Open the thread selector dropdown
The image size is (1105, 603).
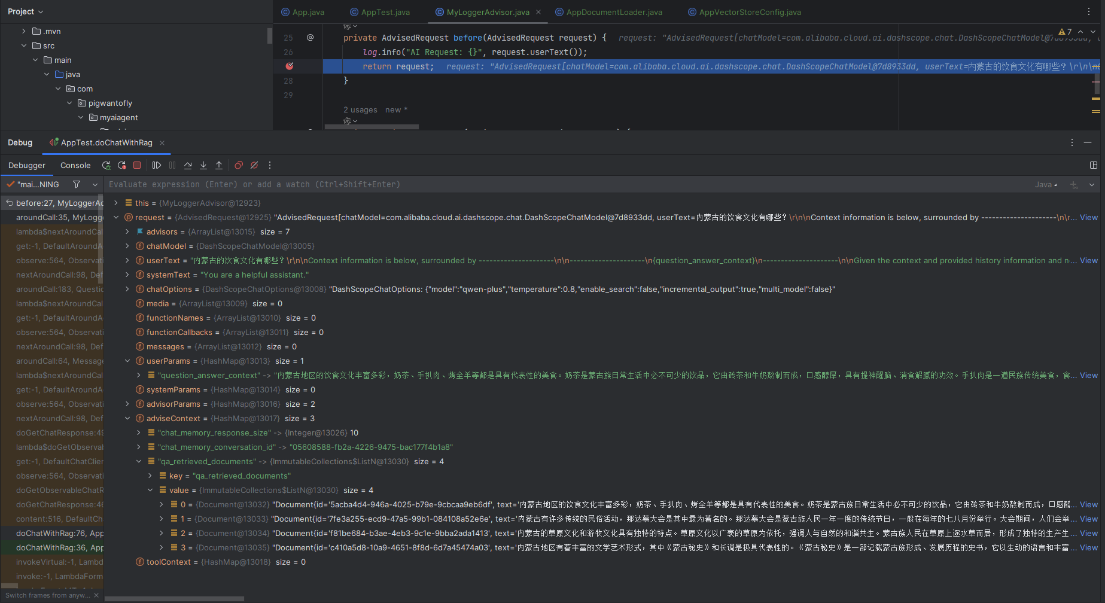95,184
